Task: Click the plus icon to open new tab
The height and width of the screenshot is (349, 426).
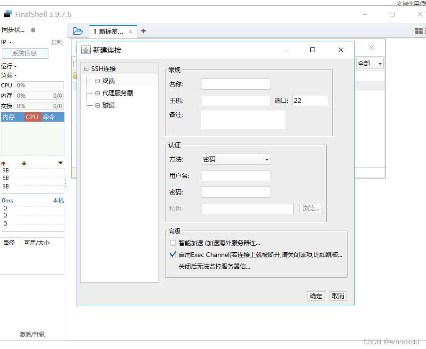Action: point(143,31)
